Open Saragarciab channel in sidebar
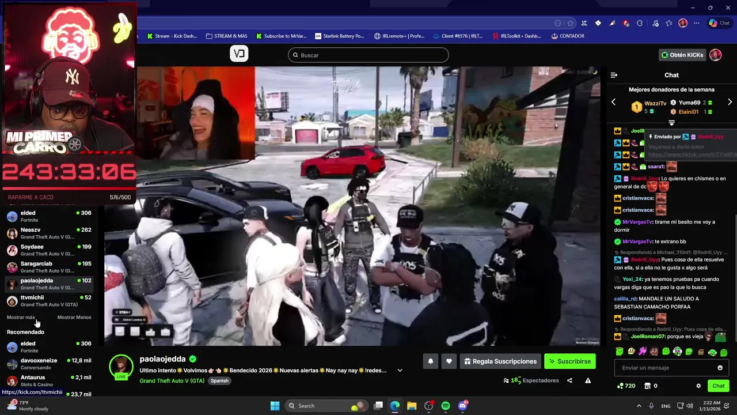737x415 pixels. point(49,267)
